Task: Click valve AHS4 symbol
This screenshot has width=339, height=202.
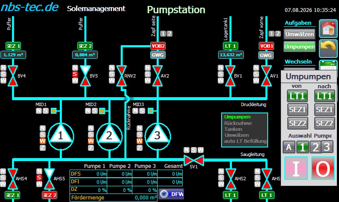Action: [x=13, y=179]
